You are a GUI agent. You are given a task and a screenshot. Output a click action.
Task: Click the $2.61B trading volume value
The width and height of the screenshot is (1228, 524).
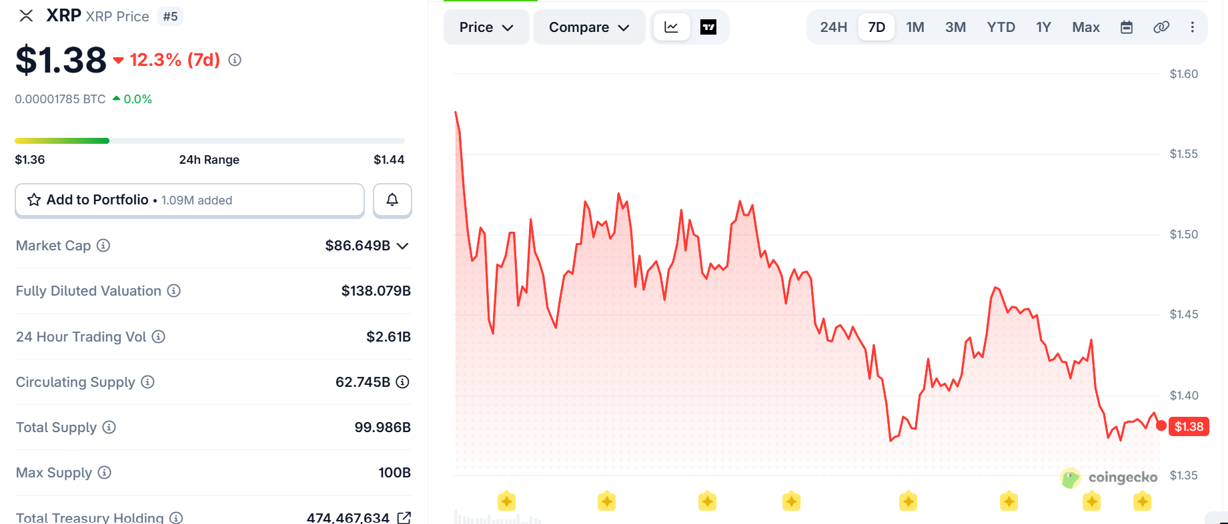click(x=389, y=337)
